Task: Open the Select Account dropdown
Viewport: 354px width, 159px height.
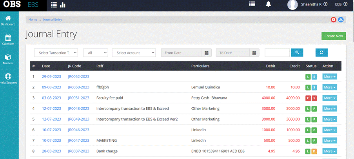Action: click(134, 53)
